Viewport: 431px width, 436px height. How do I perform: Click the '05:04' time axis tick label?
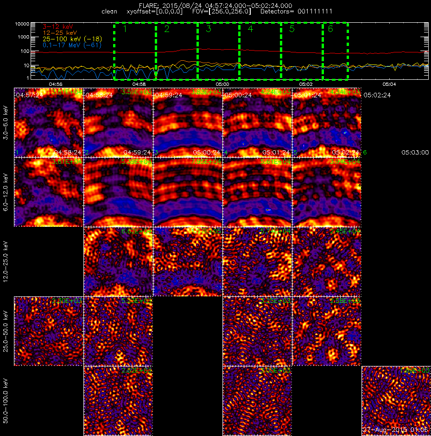click(389, 84)
